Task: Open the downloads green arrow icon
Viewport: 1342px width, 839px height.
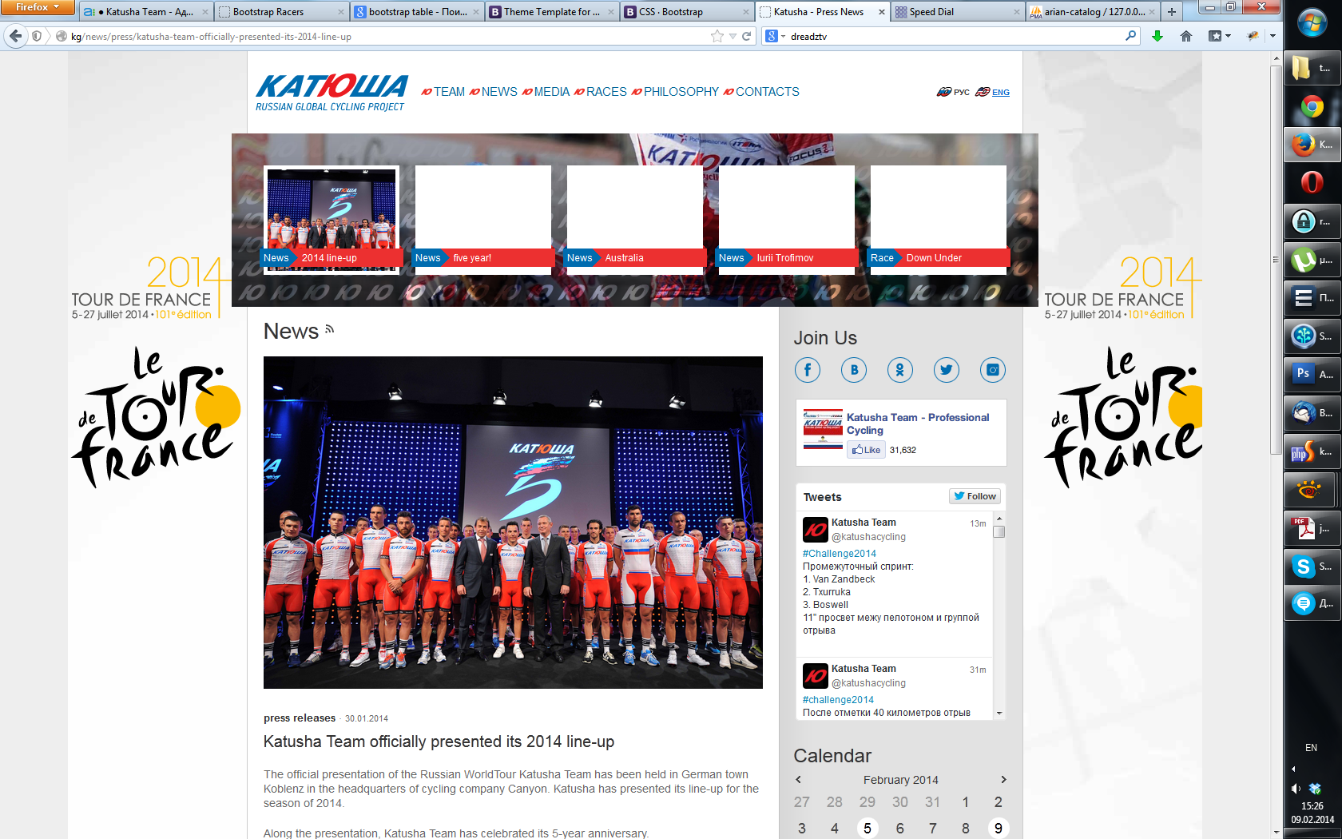Action: point(1157,36)
